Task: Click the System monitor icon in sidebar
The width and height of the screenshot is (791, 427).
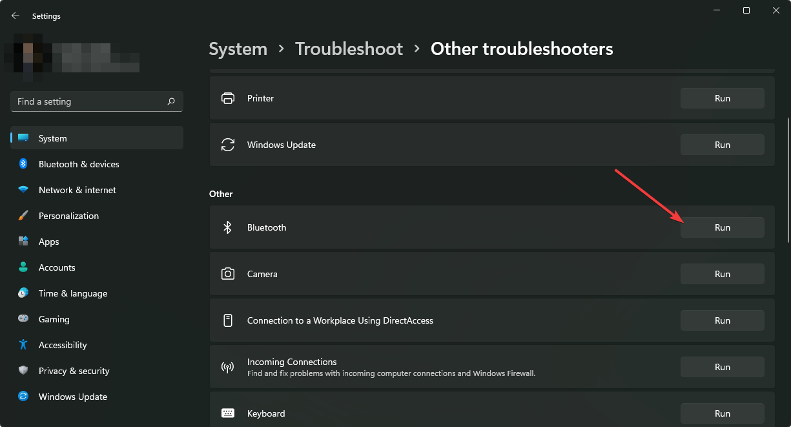Action: 23,138
